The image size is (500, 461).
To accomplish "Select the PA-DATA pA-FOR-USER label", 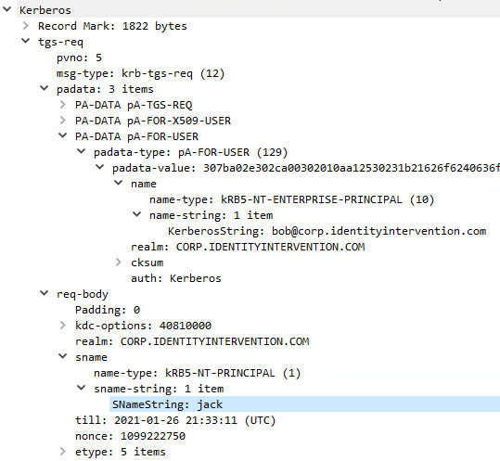I will click(x=136, y=136).
